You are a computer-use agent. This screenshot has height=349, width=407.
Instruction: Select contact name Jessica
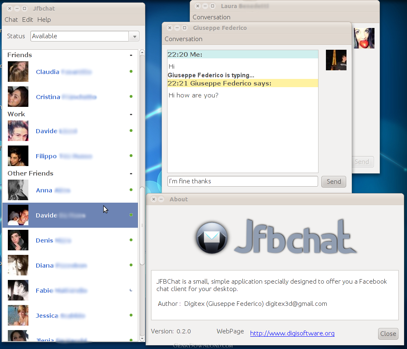[x=47, y=316]
